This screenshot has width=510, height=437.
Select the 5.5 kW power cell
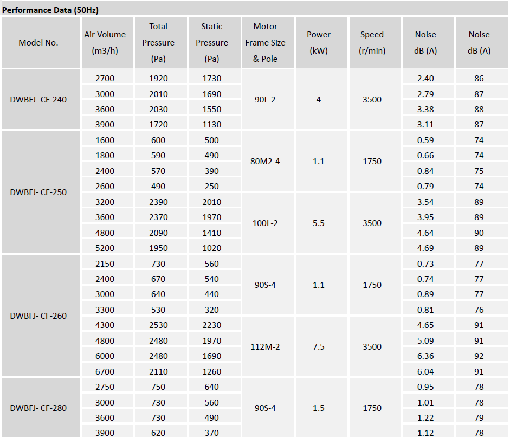(x=319, y=223)
